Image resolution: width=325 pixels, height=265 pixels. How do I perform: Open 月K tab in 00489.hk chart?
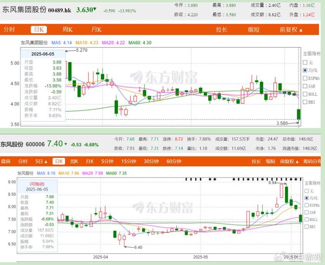click(97, 29)
